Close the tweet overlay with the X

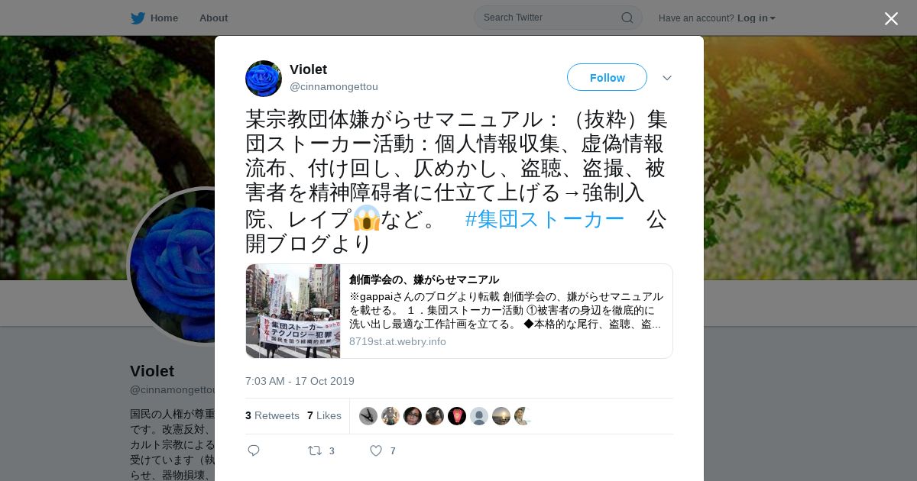pos(891,18)
